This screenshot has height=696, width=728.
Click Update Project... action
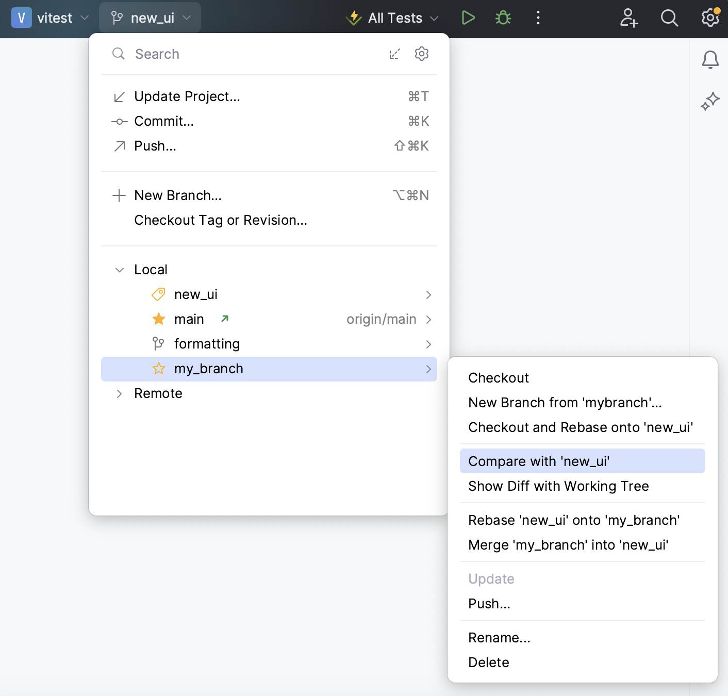pos(187,97)
